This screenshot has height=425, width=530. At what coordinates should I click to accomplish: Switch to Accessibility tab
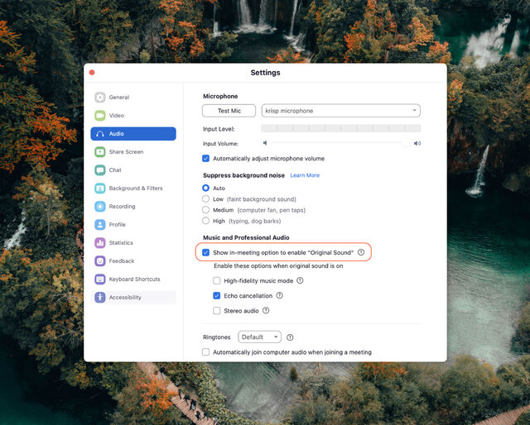click(133, 298)
